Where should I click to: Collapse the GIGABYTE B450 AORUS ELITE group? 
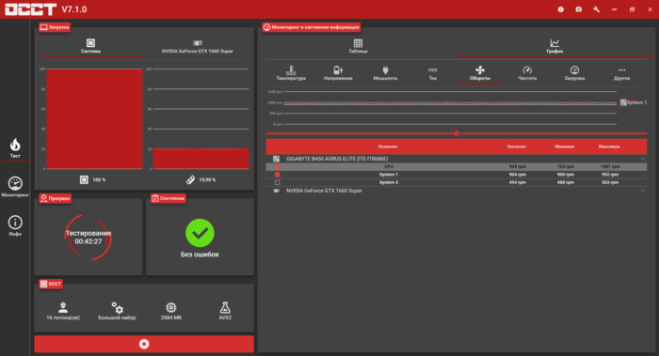click(x=643, y=159)
